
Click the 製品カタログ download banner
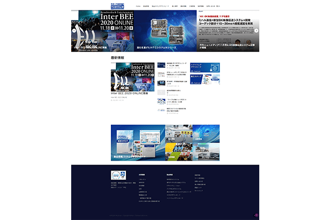pos(205,79)
